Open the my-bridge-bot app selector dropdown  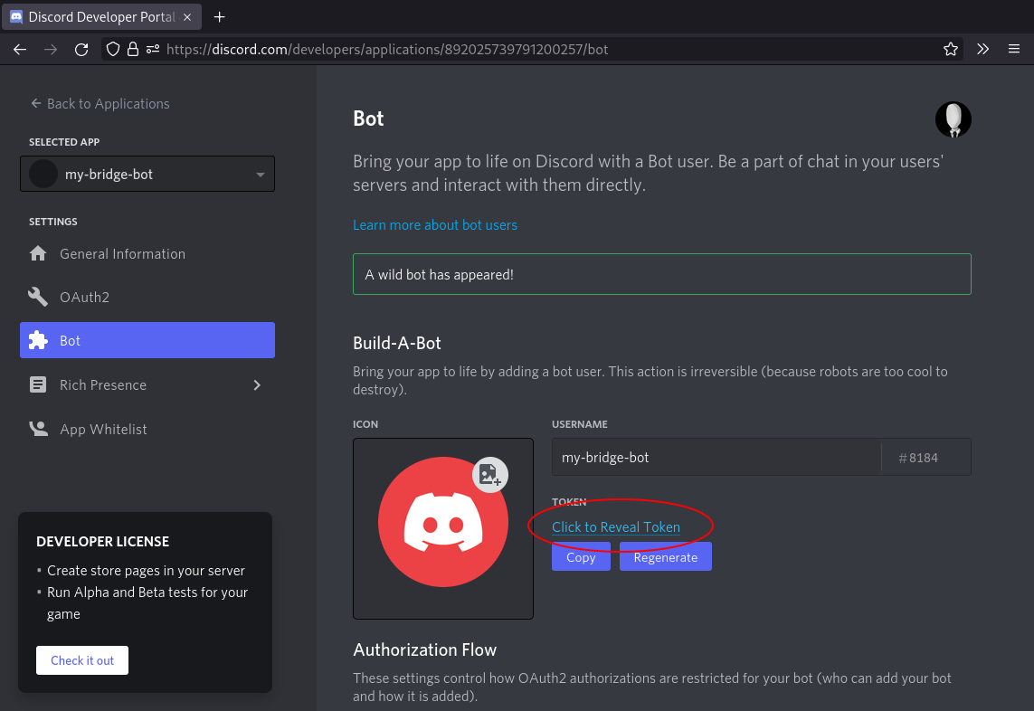(147, 174)
